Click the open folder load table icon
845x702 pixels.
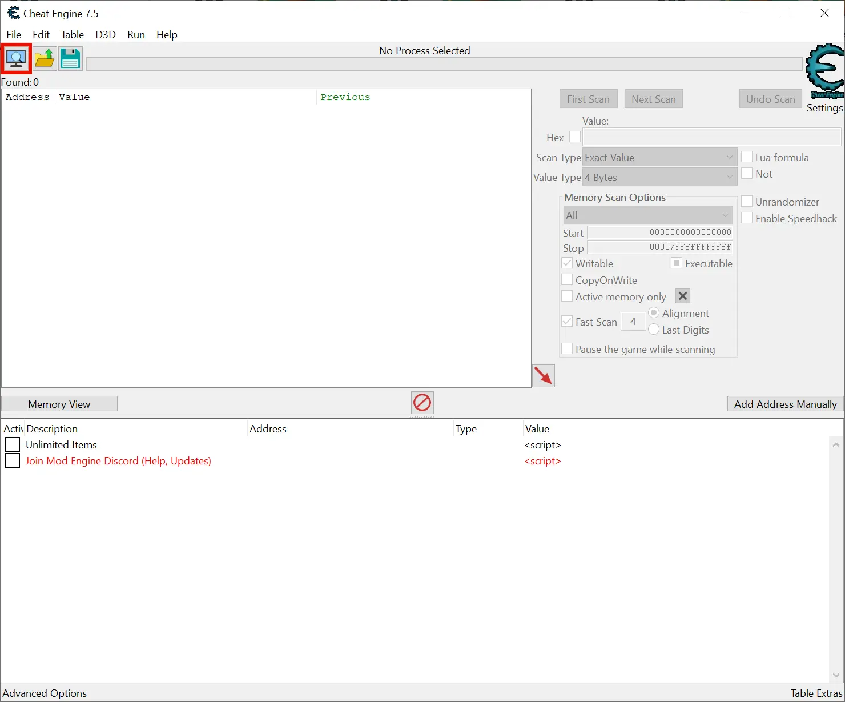[x=44, y=58]
